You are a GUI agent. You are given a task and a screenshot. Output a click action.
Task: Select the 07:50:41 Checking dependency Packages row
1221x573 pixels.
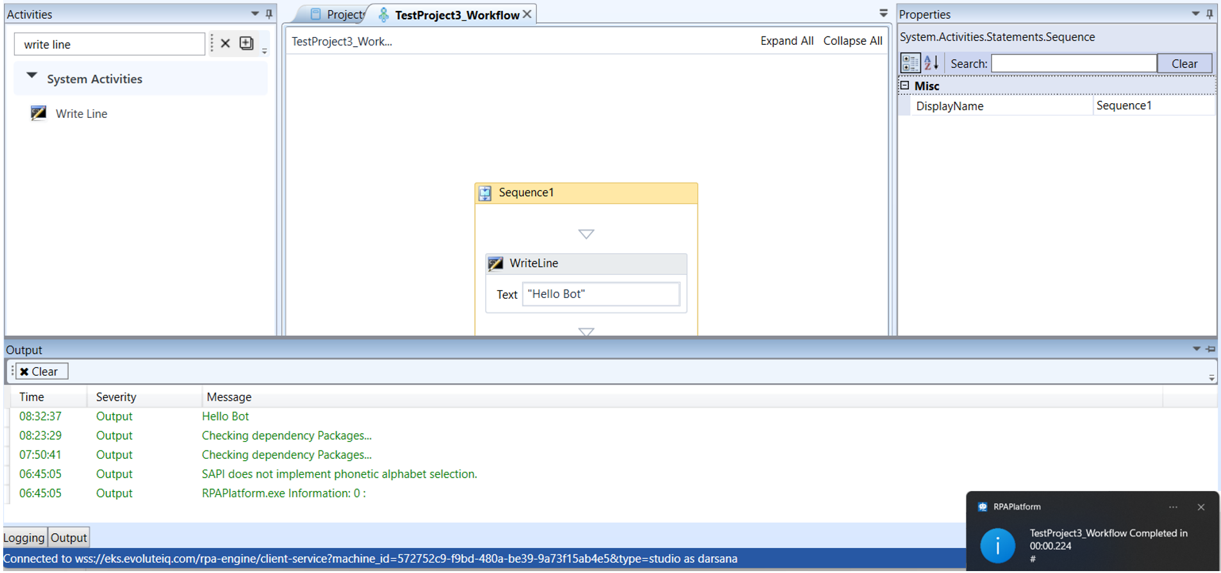click(x=612, y=455)
